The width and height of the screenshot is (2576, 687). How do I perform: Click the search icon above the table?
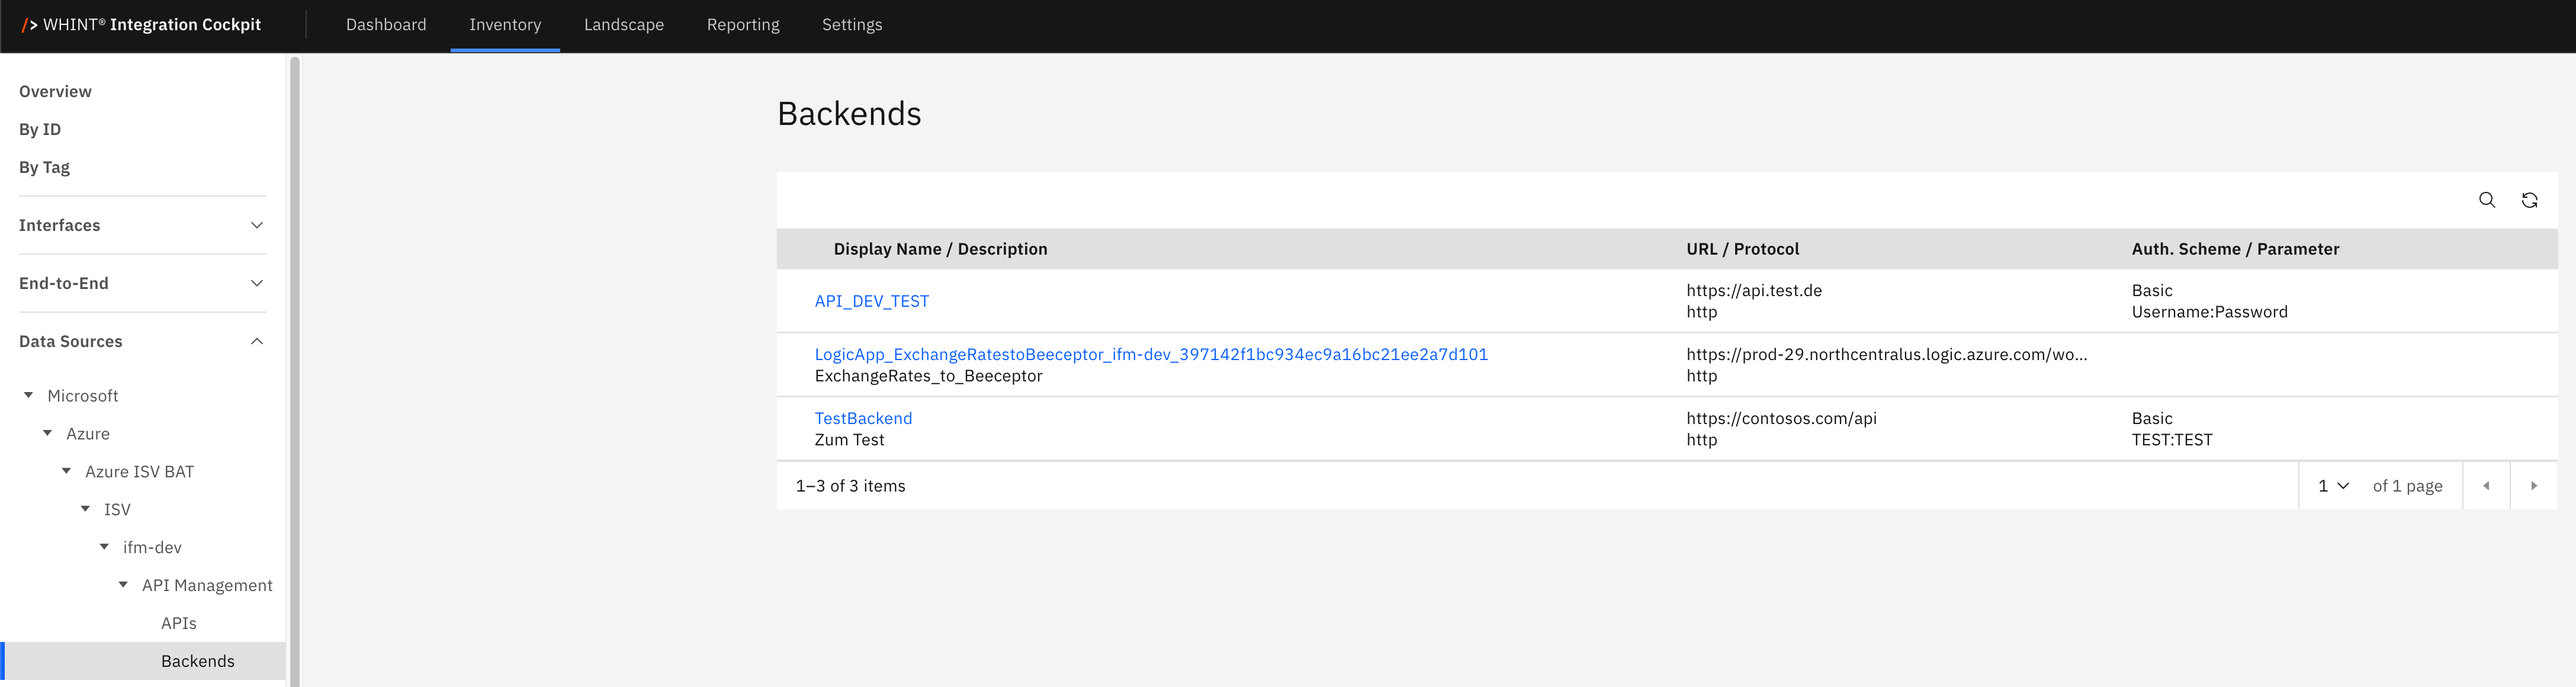point(2486,200)
